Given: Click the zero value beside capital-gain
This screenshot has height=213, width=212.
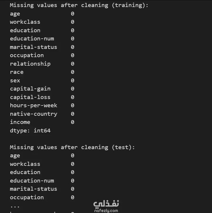Looking at the screenshot, I should coord(72,89).
